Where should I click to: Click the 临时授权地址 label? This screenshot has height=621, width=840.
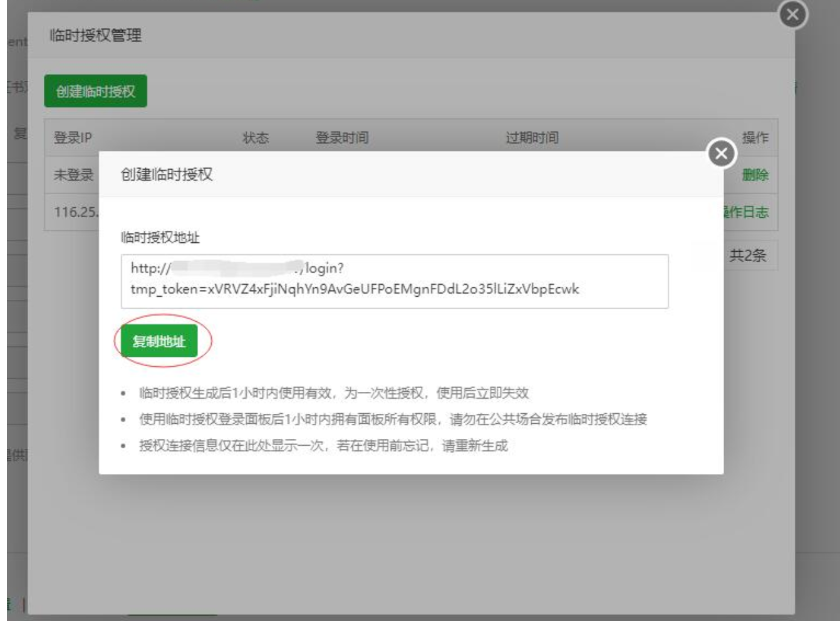point(160,238)
